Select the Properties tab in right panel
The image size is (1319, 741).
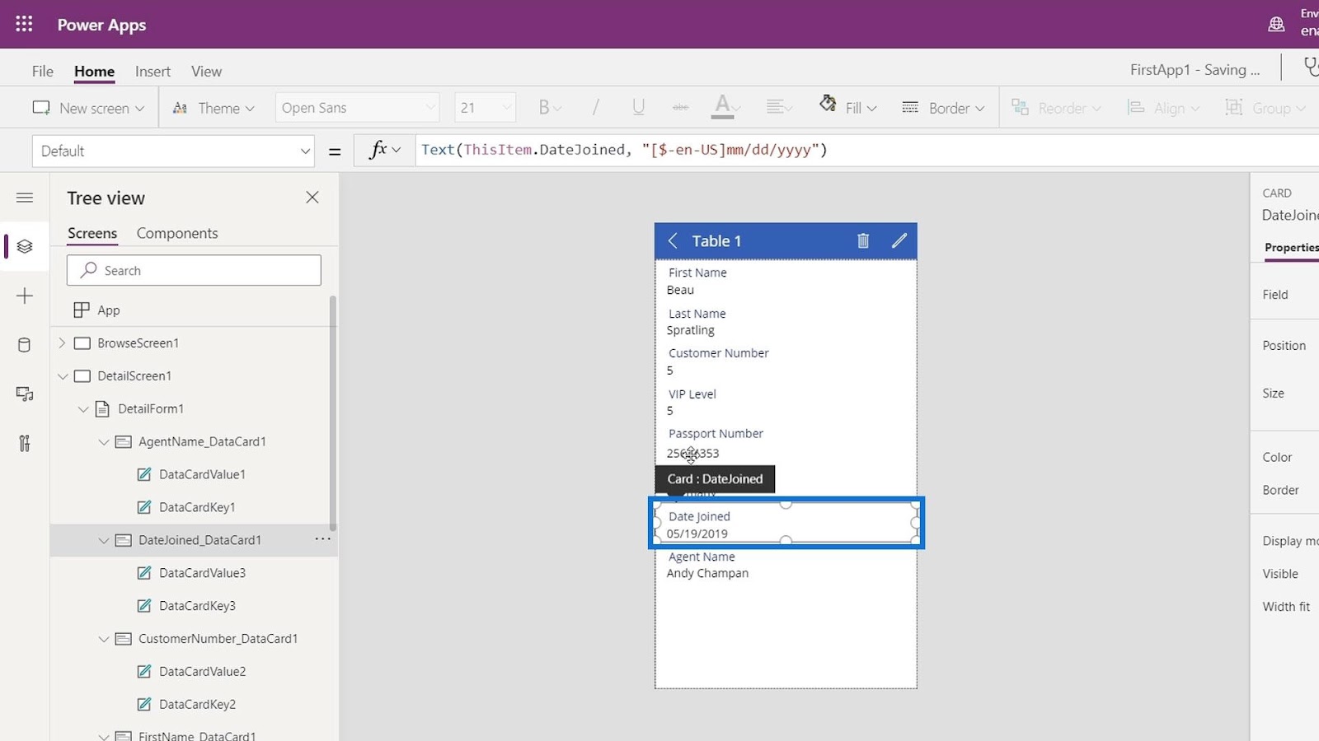pyautogui.click(x=1291, y=247)
